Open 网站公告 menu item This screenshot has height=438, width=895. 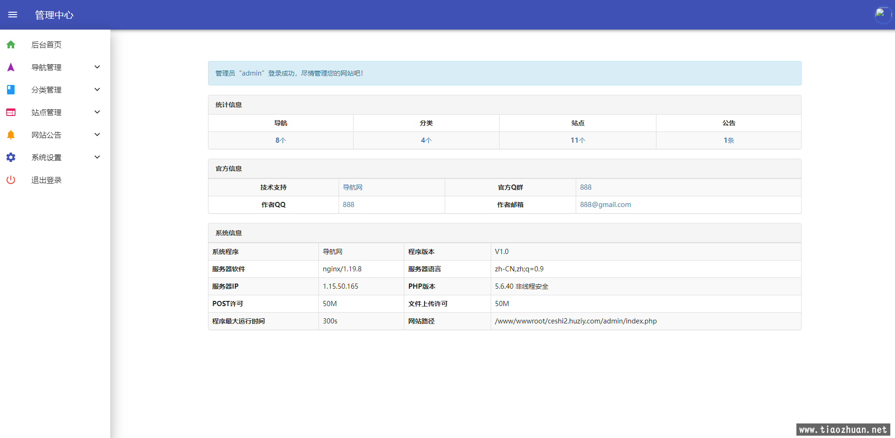tap(55, 135)
